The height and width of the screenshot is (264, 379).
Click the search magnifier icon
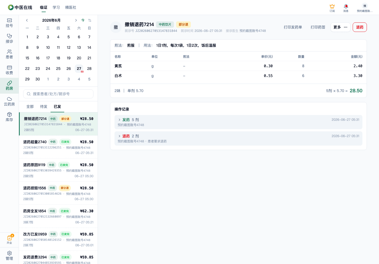tap(29, 94)
